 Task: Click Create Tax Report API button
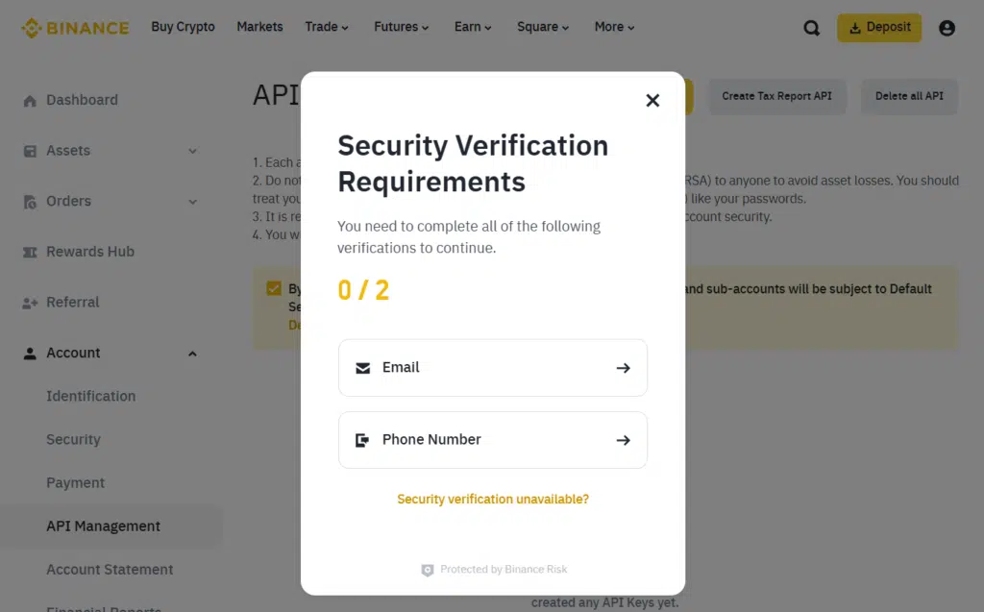click(x=776, y=96)
